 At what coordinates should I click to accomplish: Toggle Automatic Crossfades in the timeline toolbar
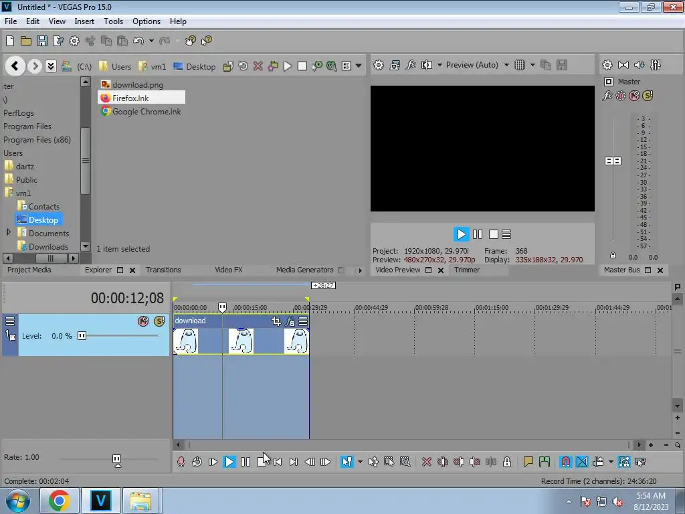point(582,462)
